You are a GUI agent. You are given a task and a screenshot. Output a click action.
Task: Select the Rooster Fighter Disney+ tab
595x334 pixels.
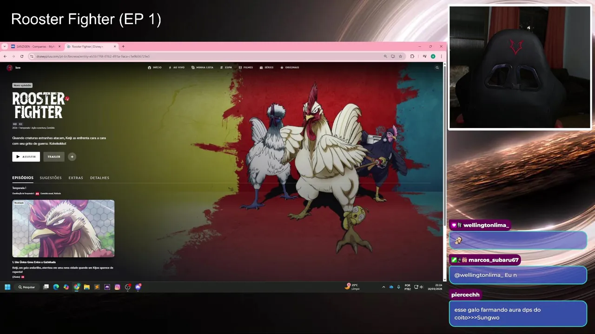click(x=91, y=46)
